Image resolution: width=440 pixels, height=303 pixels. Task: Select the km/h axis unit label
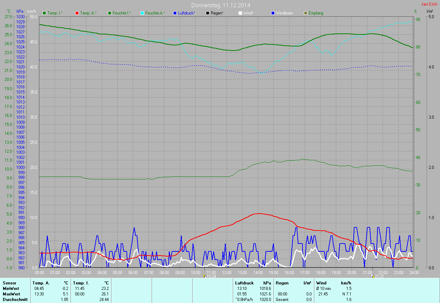click(32, 11)
